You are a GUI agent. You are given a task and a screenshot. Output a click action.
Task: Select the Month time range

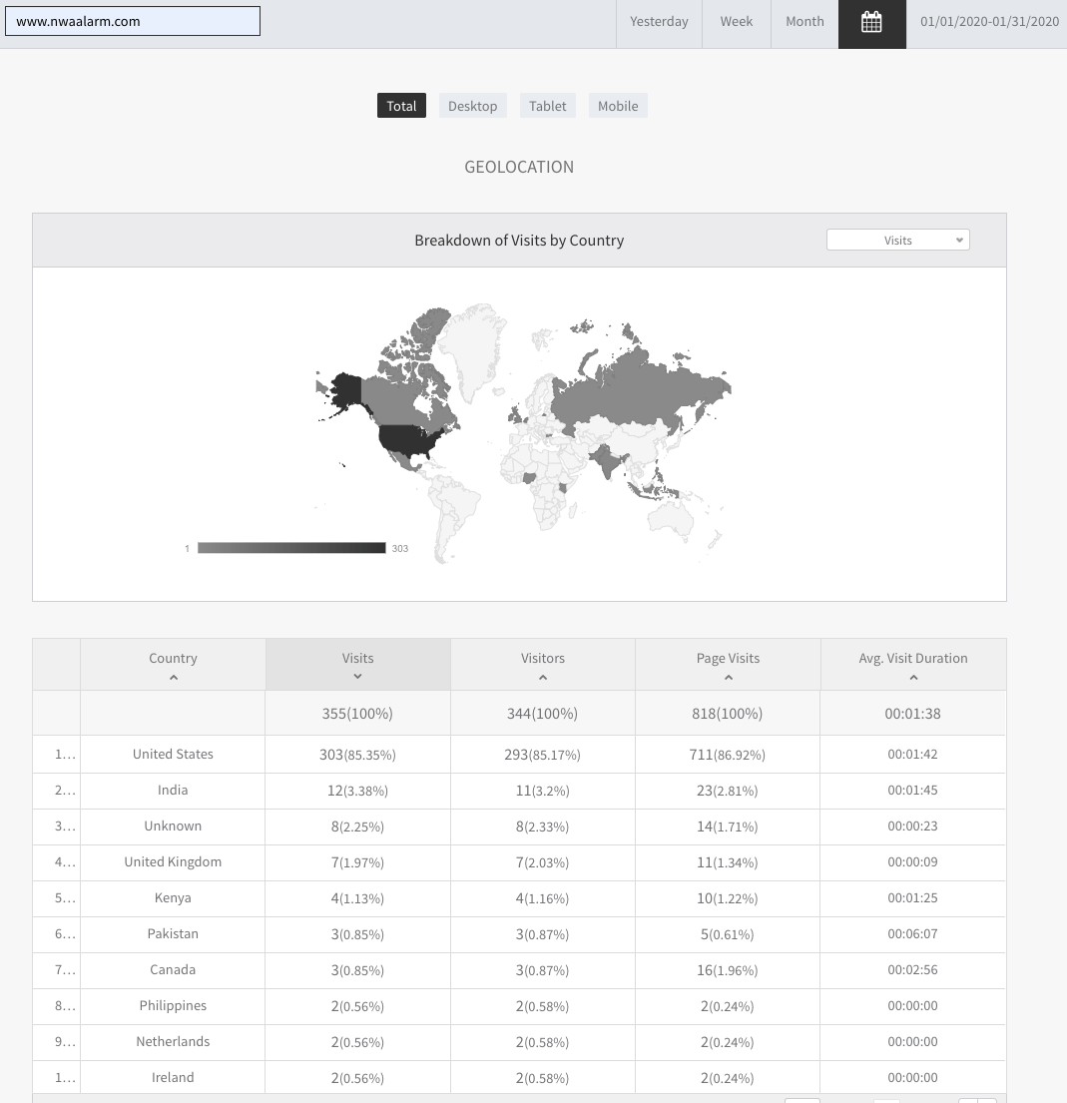click(804, 22)
